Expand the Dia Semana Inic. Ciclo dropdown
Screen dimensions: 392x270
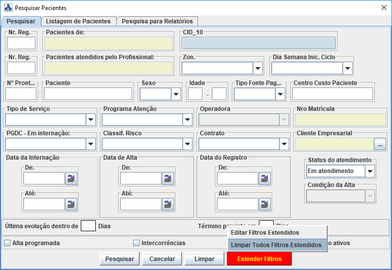[x=348, y=68]
